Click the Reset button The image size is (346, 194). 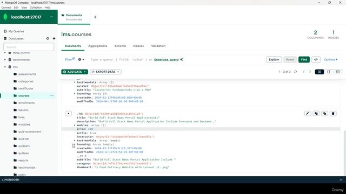click(290, 60)
